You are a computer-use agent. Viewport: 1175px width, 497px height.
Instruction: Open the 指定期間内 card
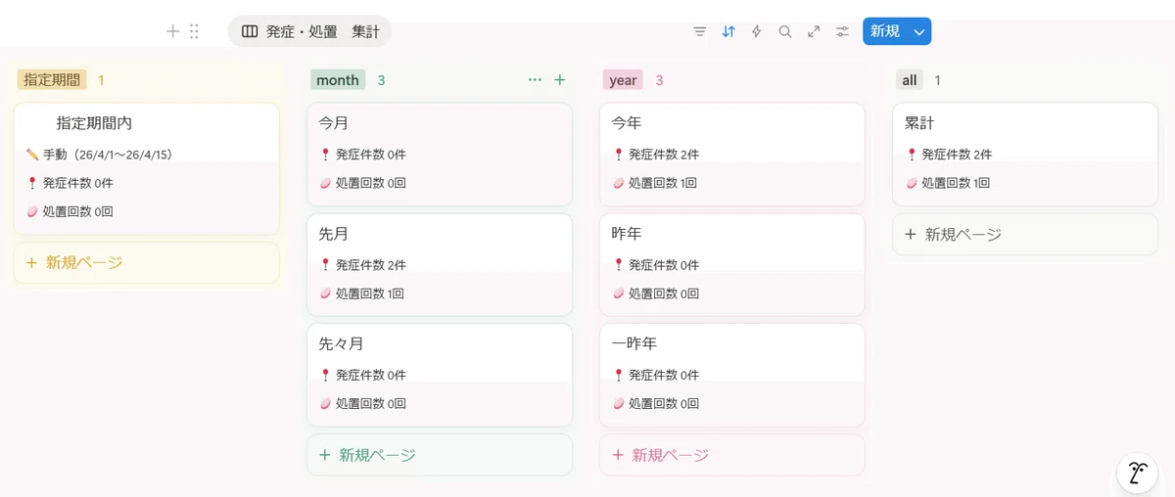pos(147,169)
